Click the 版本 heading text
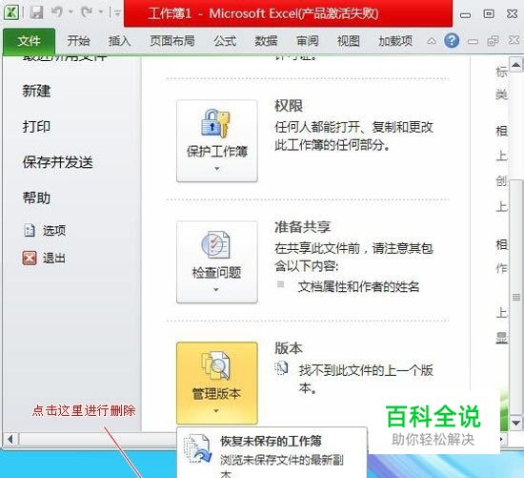 (289, 348)
